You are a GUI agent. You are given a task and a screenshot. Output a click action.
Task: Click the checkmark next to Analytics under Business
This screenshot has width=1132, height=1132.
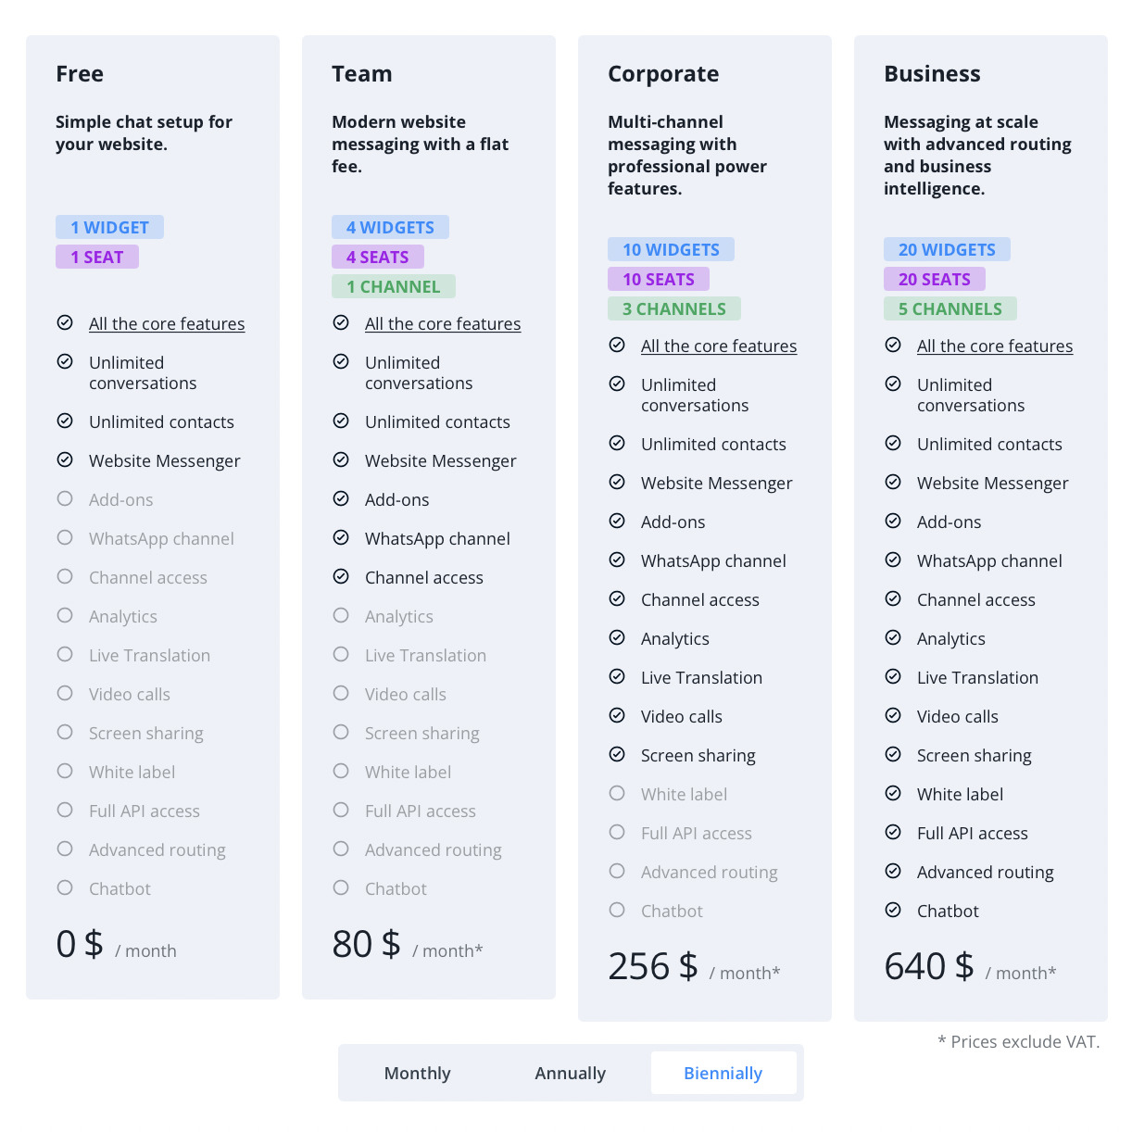coord(894,638)
